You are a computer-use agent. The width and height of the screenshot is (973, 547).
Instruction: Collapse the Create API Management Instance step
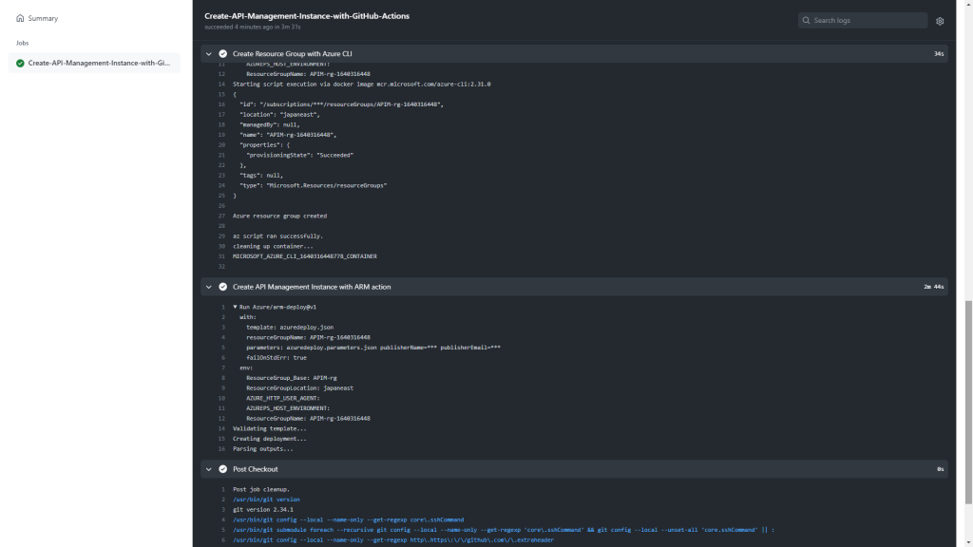[209, 286]
